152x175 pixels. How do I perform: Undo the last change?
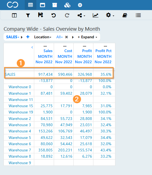pyautogui.click(x=54, y=15)
